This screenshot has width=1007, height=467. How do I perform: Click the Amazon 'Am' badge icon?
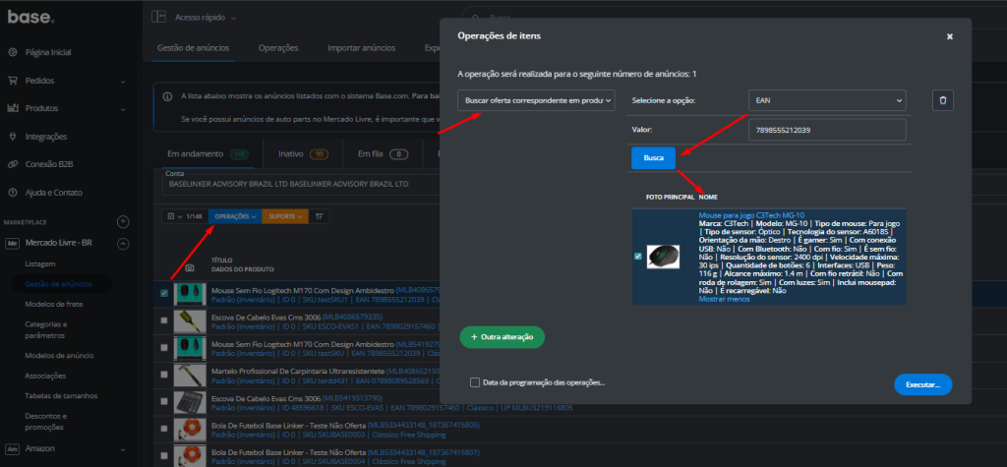[12, 447]
